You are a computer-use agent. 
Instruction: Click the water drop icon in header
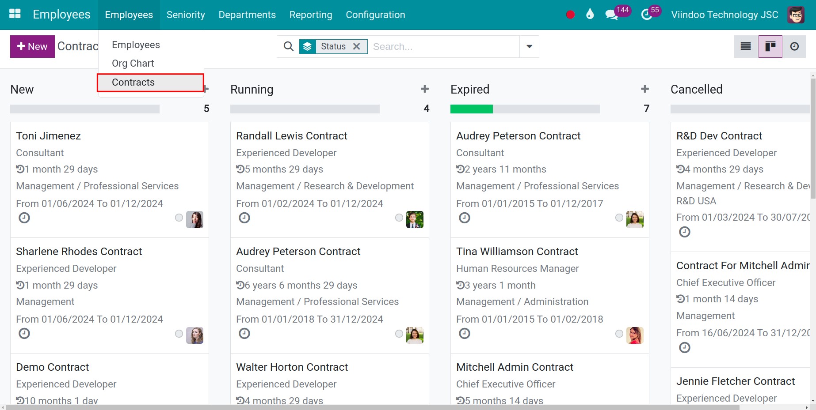pyautogui.click(x=590, y=15)
